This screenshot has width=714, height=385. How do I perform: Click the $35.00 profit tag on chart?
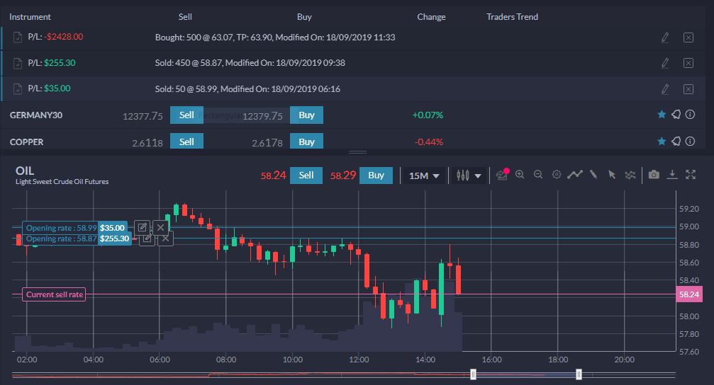pyautogui.click(x=112, y=228)
